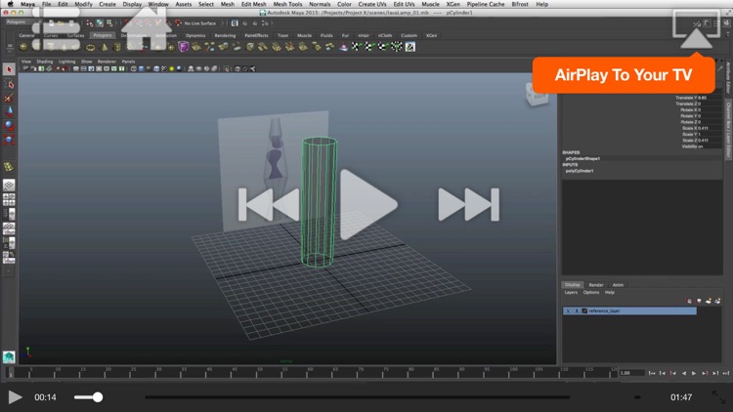Open the Bifrost menu
This screenshot has height=412, width=733.
pos(519,4)
